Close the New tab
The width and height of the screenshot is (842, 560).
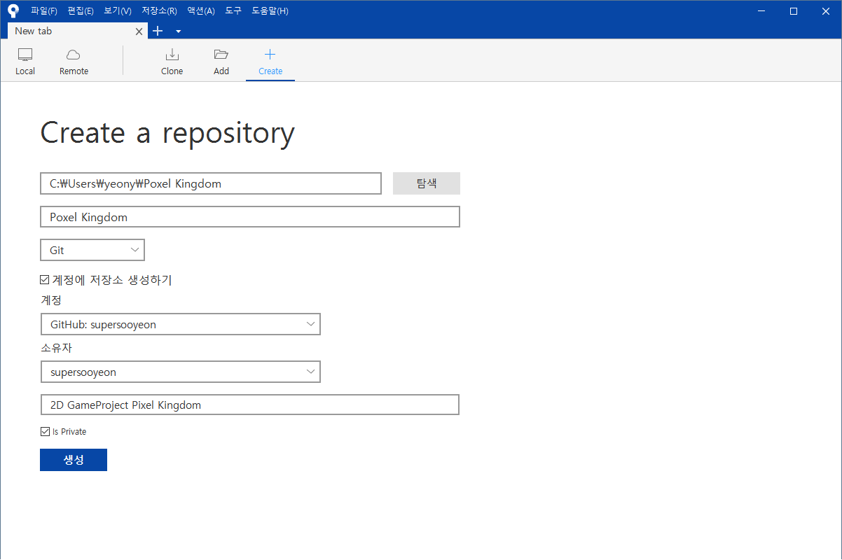[139, 31]
